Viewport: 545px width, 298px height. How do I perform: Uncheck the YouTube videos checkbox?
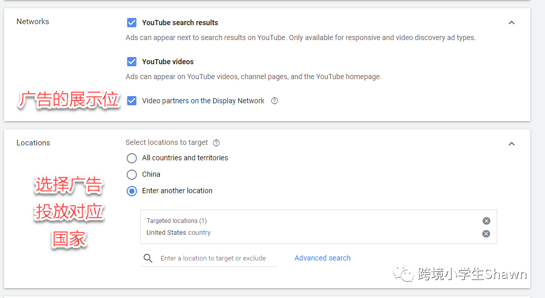click(x=132, y=62)
